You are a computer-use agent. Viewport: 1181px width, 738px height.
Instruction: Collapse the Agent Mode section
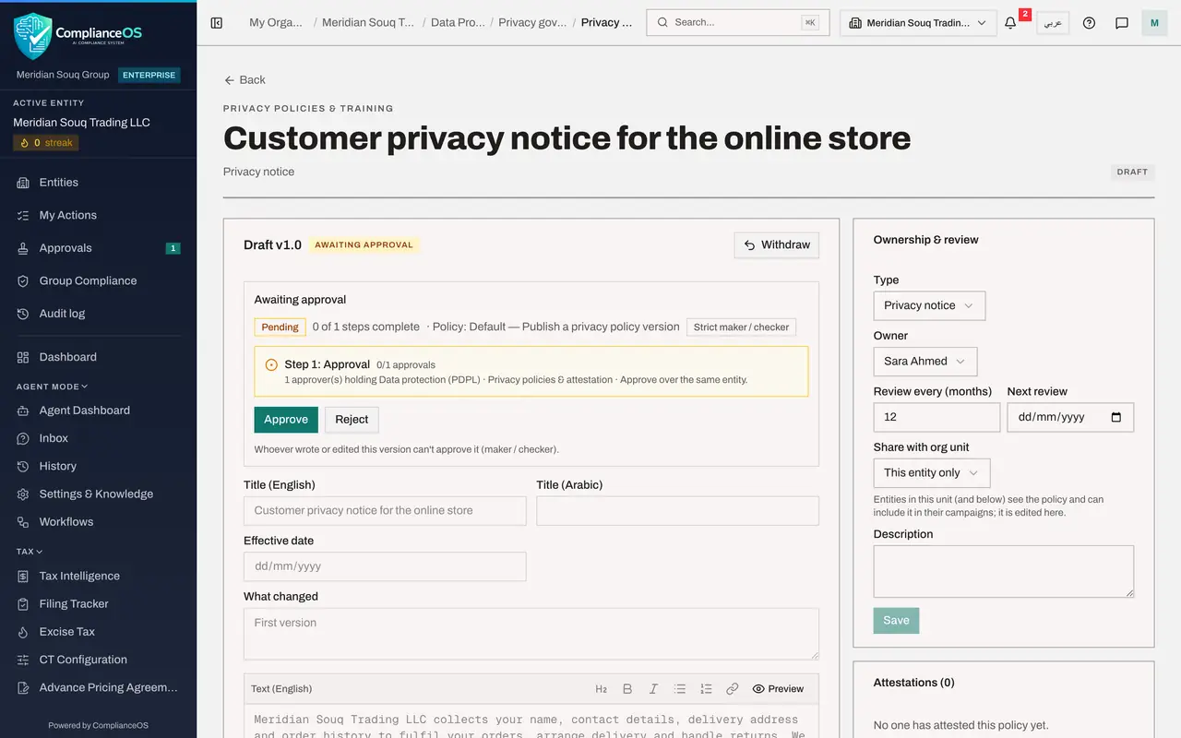pos(52,387)
